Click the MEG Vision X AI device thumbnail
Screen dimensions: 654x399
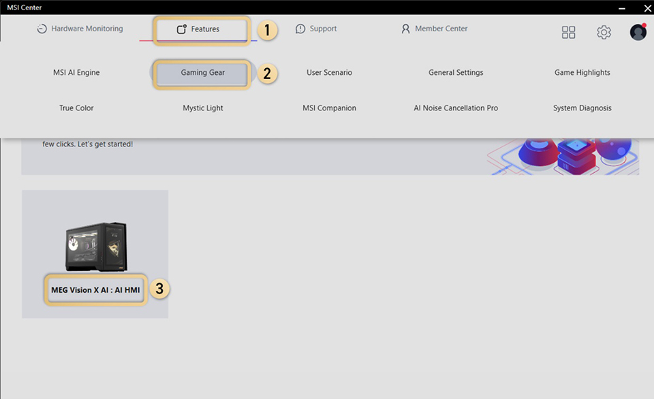click(x=95, y=247)
